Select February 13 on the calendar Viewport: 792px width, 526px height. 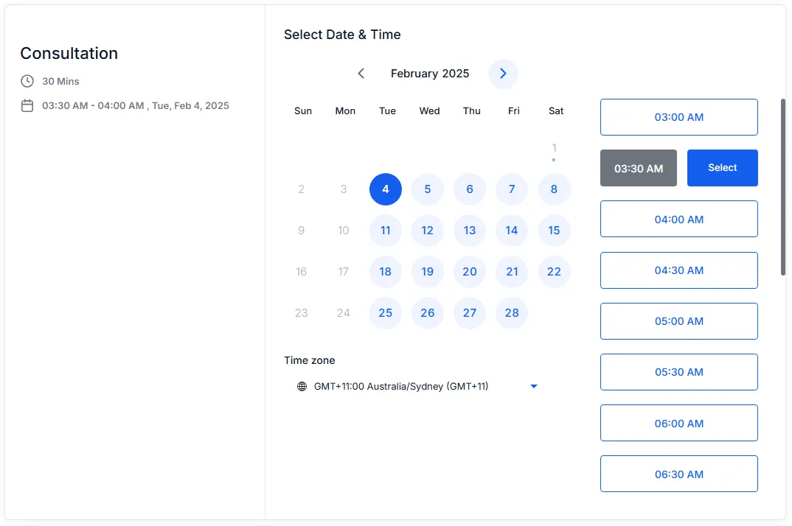pos(469,231)
